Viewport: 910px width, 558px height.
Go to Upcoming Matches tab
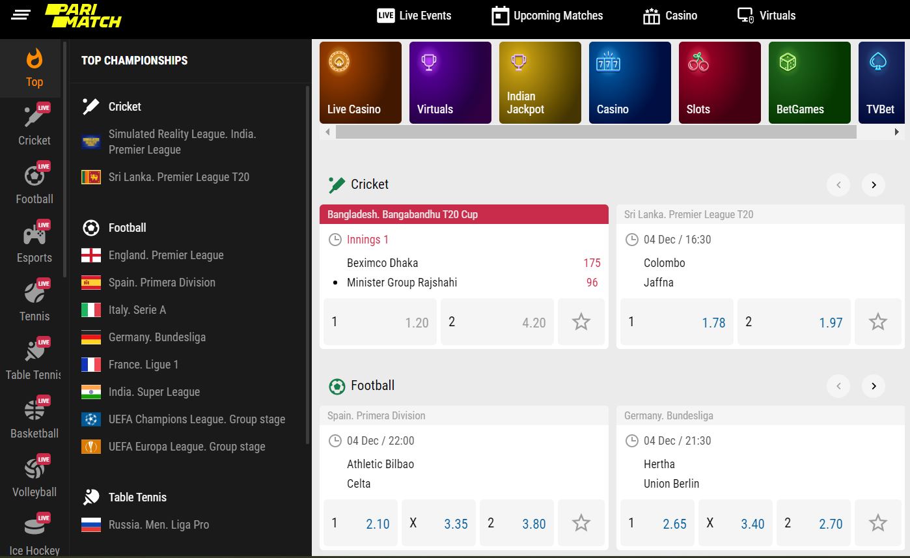547,16
